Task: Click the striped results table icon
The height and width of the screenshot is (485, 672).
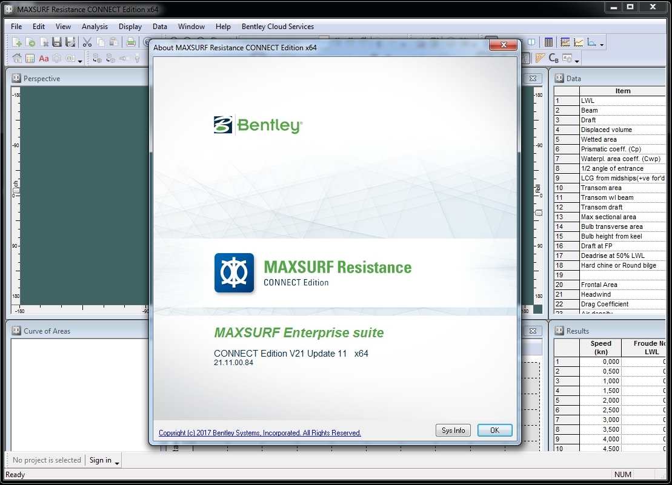Action: click(565, 42)
